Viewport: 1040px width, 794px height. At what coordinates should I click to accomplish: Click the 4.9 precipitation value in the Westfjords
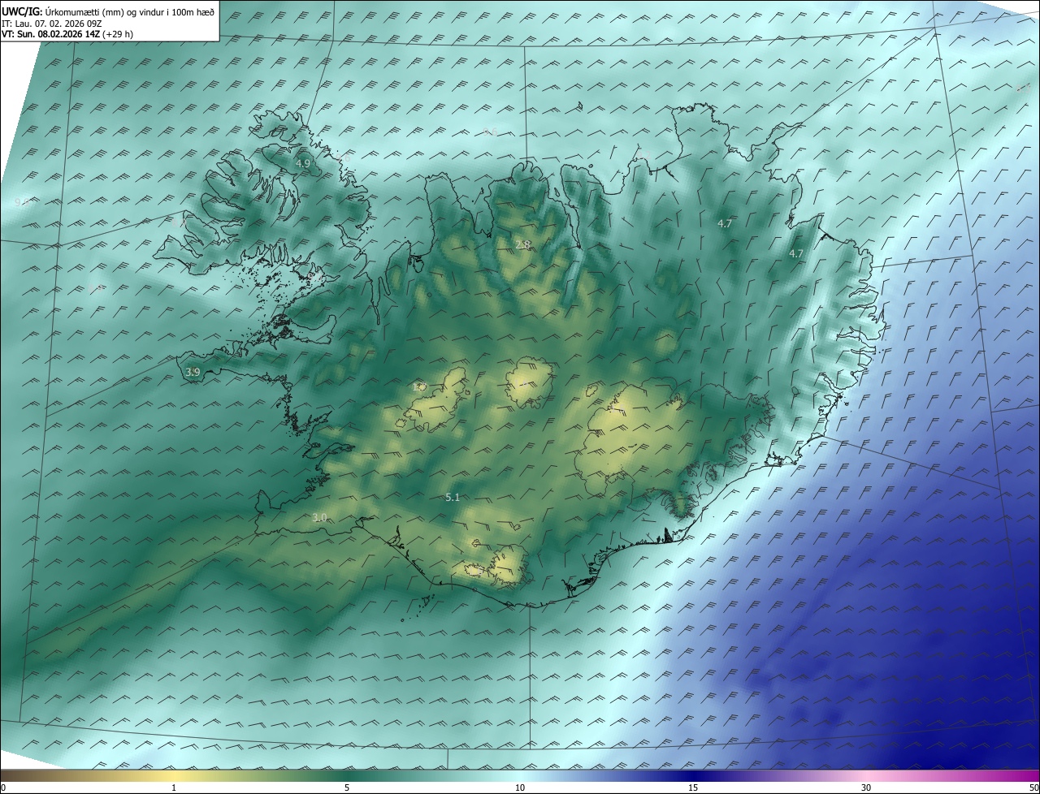[303, 163]
